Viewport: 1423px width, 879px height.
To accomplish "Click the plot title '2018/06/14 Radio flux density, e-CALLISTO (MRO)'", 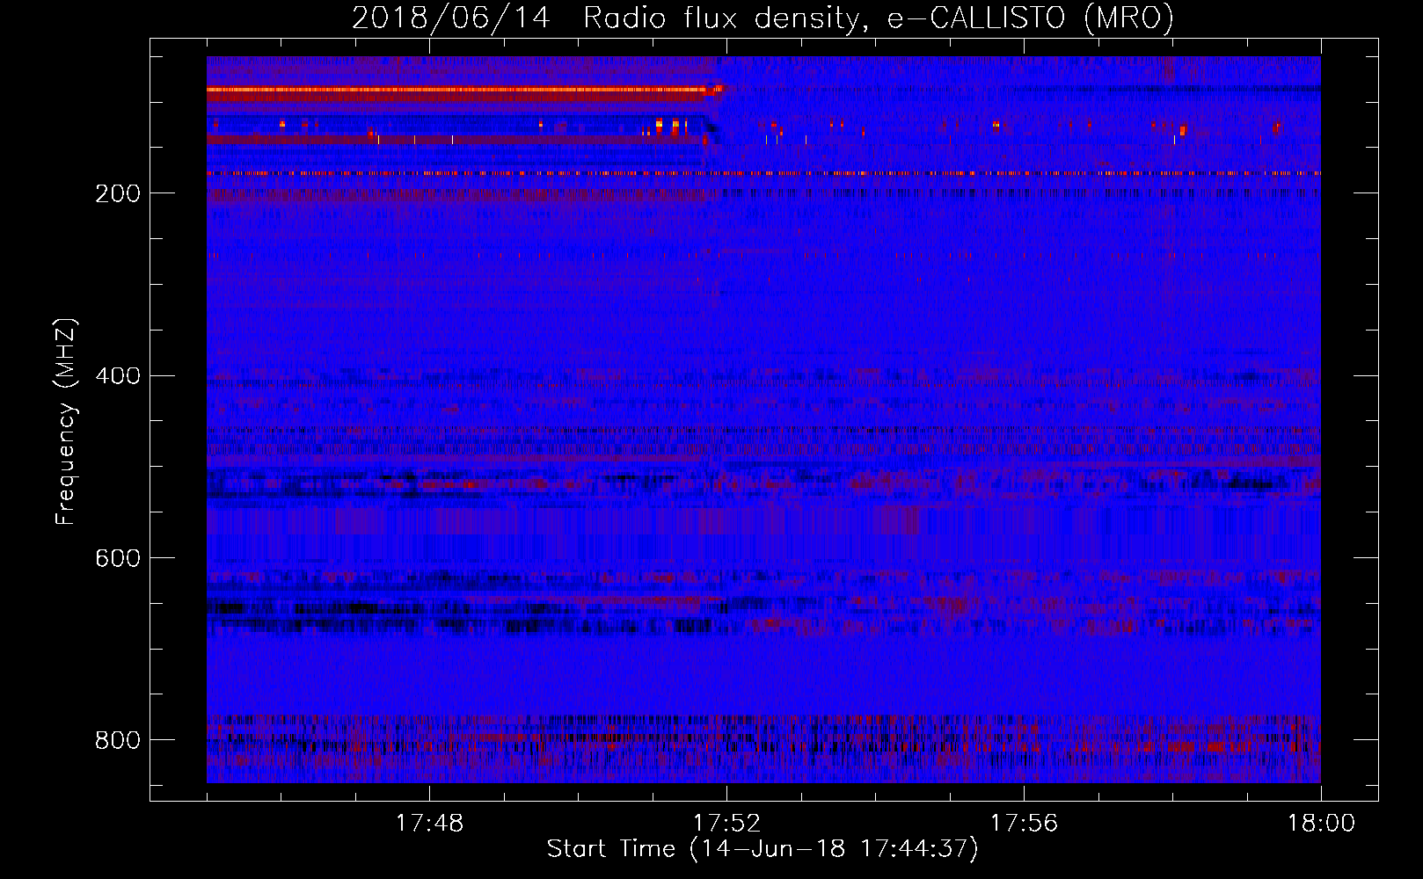I will tap(763, 18).
